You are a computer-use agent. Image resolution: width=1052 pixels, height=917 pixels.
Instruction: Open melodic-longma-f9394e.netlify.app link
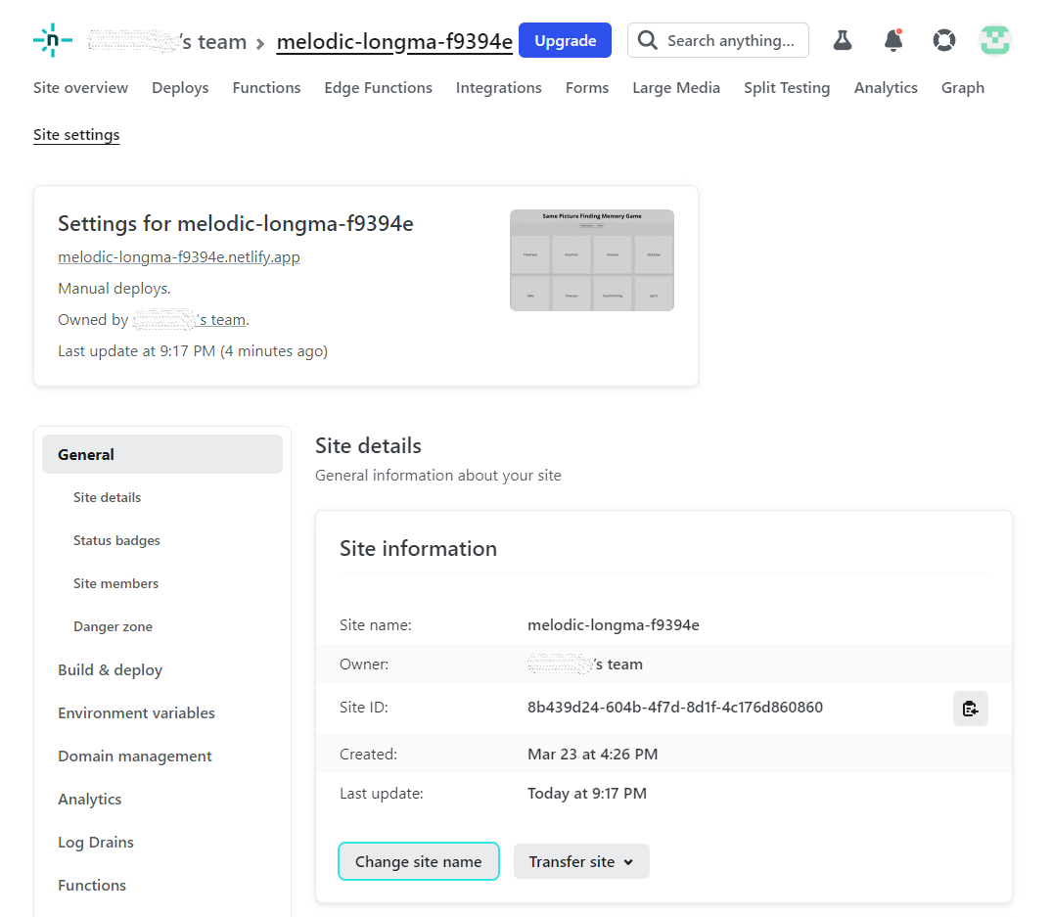click(179, 255)
